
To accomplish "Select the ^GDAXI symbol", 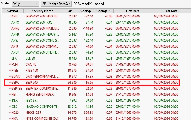I will click(15, 77).
